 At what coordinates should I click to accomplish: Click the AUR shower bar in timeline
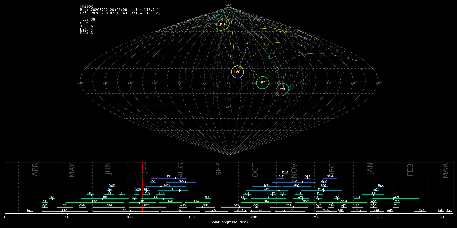point(205,207)
